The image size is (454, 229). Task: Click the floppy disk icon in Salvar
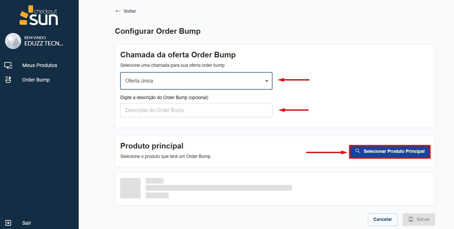coord(411,219)
